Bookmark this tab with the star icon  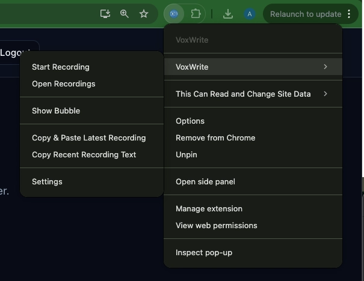(144, 14)
